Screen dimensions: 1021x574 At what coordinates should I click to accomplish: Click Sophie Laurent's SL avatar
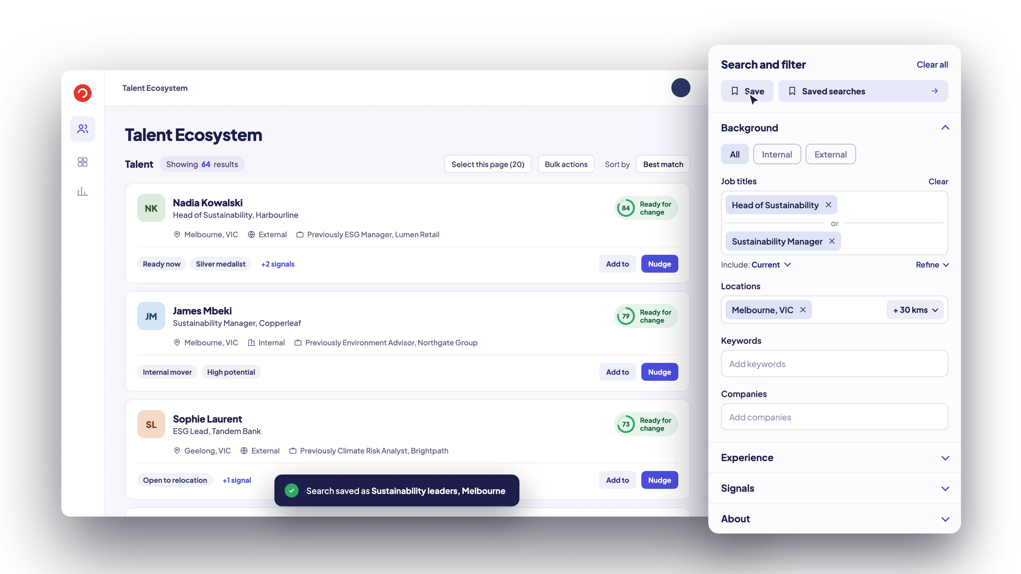(x=151, y=424)
